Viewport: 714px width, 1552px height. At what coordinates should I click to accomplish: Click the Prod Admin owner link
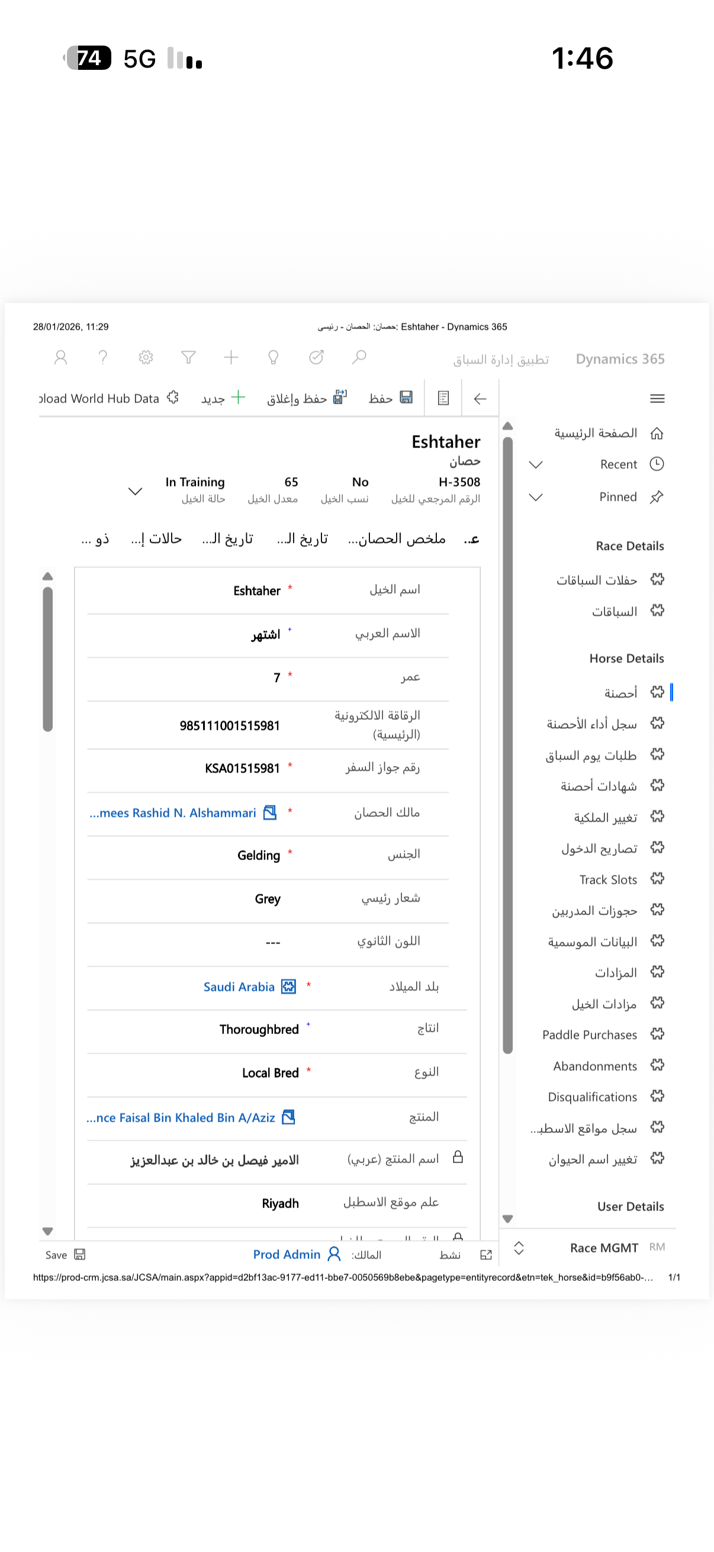[x=287, y=1254]
